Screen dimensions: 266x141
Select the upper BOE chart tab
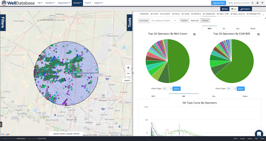209,28
